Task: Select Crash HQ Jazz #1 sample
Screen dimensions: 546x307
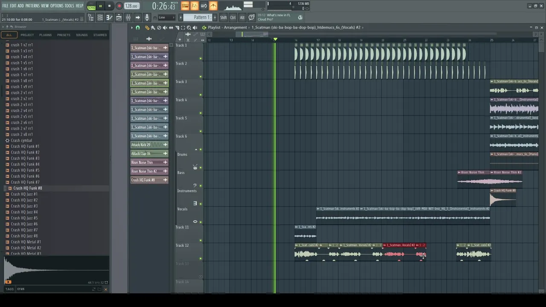Action: click(x=24, y=194)
